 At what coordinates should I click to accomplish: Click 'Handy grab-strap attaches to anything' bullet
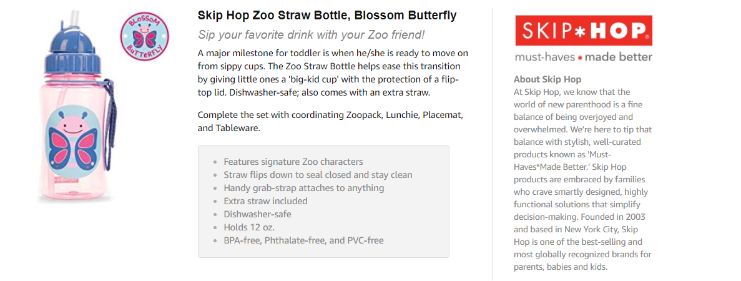coord(303,188)
